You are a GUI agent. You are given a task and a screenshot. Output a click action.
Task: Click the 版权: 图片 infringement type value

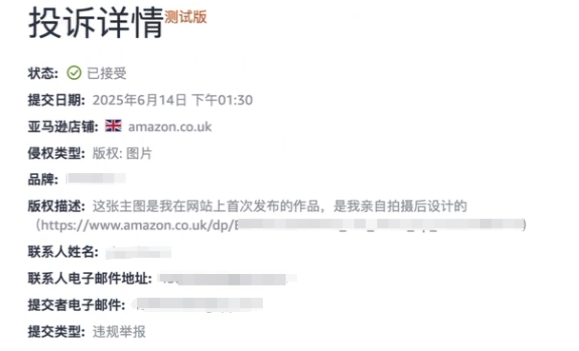122,153
